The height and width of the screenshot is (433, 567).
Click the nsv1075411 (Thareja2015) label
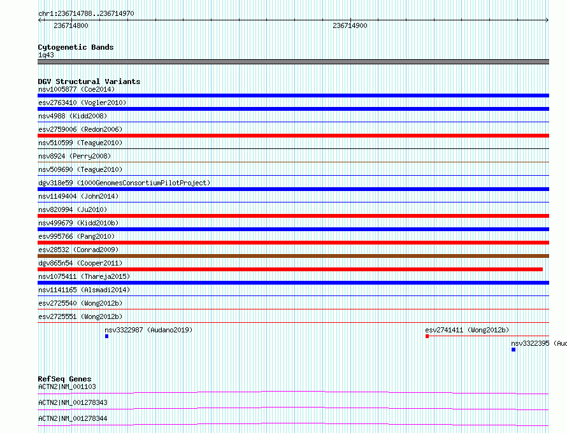[x=84, y=276]
